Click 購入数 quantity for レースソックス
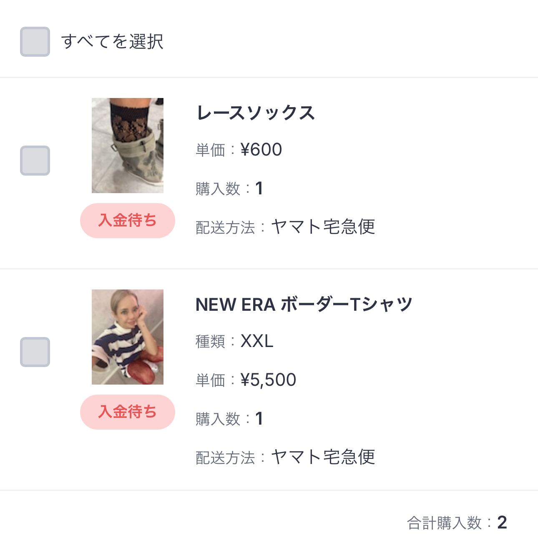 [259, 189]
